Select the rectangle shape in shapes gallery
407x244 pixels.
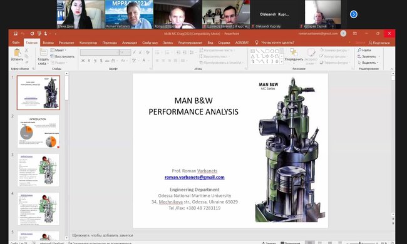click(x=267, y=51)
